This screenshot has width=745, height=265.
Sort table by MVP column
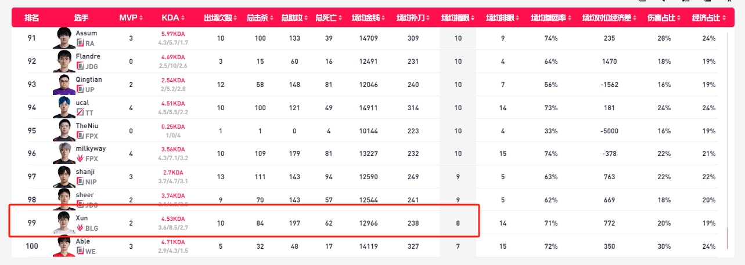pyautogui.click(x=131, y=18)
